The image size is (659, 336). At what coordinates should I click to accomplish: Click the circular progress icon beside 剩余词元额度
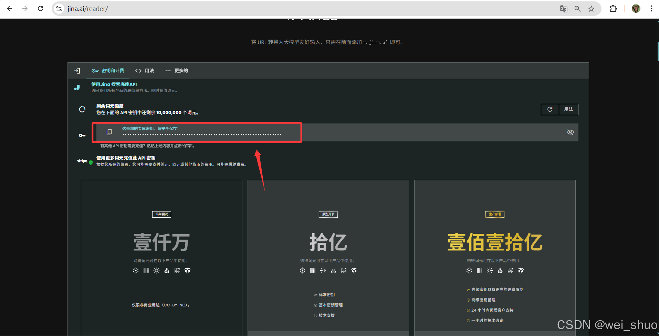pos(82,109)
